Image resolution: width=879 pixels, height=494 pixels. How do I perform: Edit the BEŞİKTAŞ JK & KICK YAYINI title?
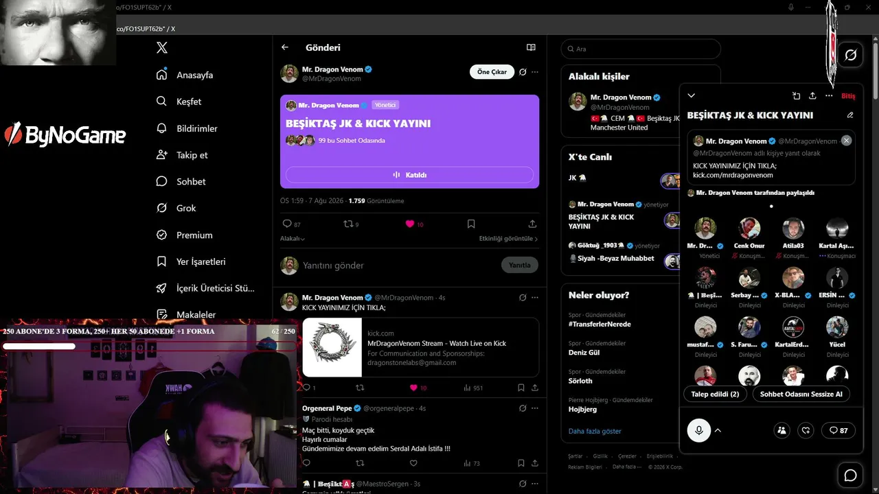click(x=850, y=115)
